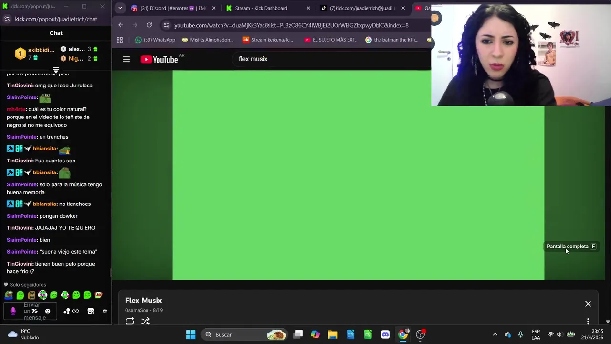The width and height of the screenshot is (611, 344).
Task: Go to the YouTube home logo
Action: [x=159, y=59]
